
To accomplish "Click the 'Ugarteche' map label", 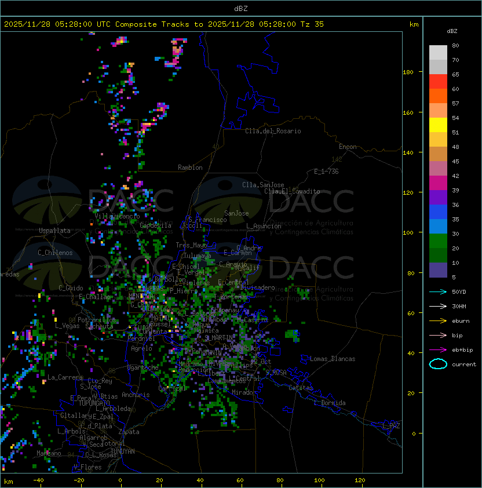I will coord(143,367).
